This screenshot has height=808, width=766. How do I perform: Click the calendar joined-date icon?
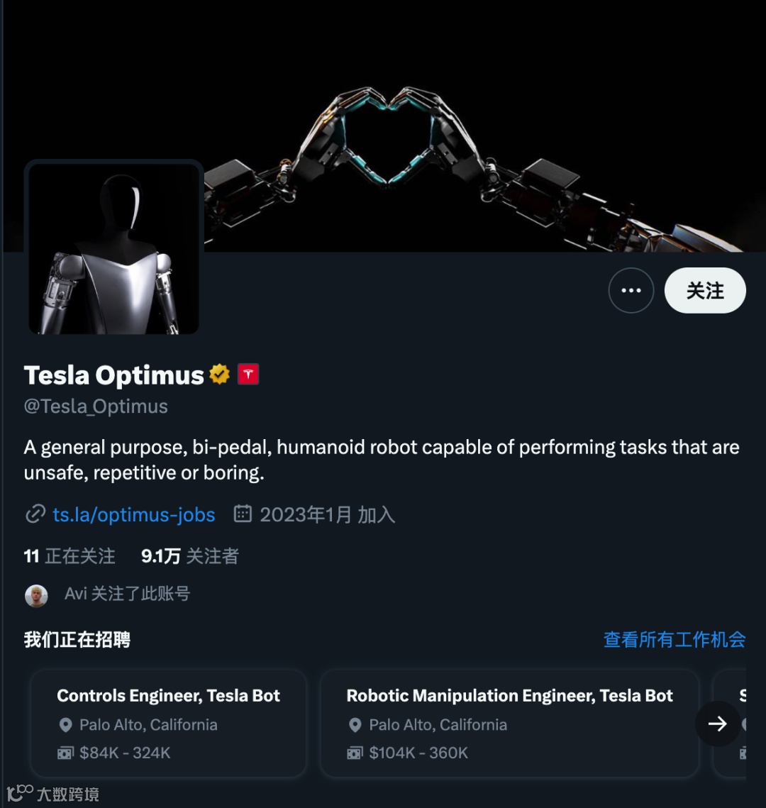(243, 514)
